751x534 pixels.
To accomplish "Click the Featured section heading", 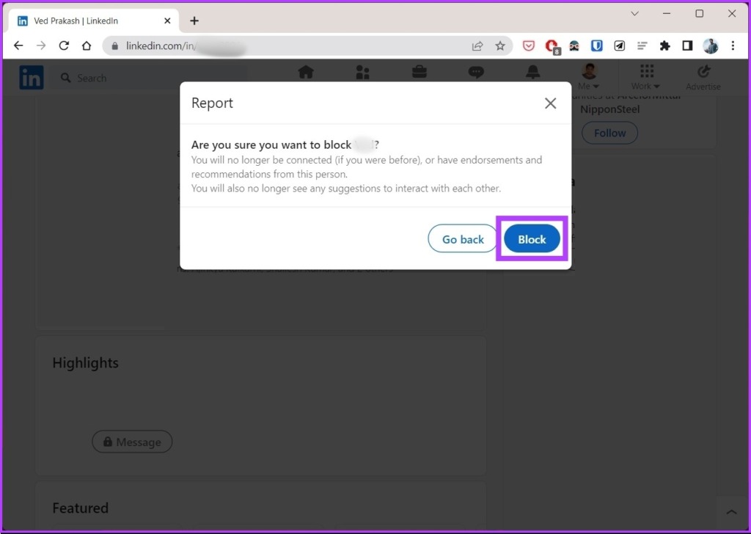I will click(80, 508).
